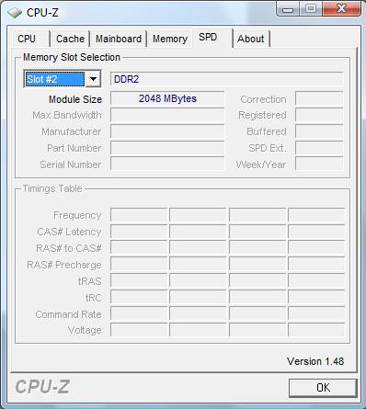The width and height of the screenshot is (366, 409).
Task: Click the RAS# Precharge label
Action: coord(64,265)
